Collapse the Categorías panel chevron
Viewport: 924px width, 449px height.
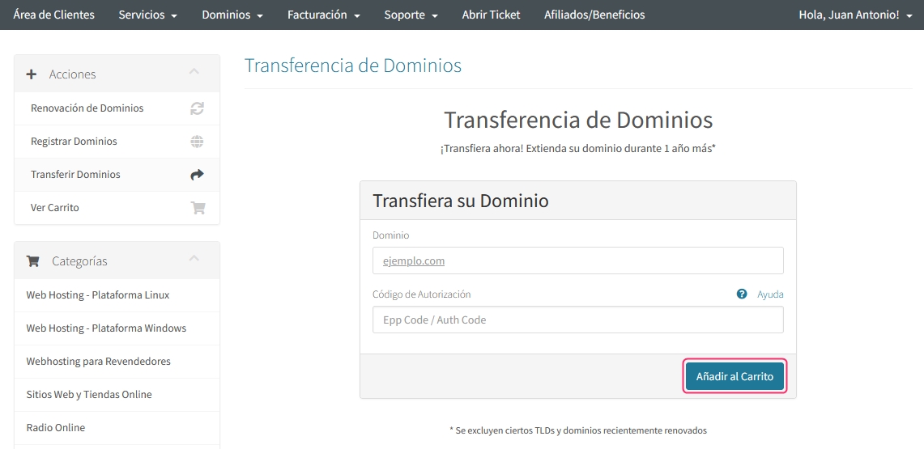coord(194,259)
